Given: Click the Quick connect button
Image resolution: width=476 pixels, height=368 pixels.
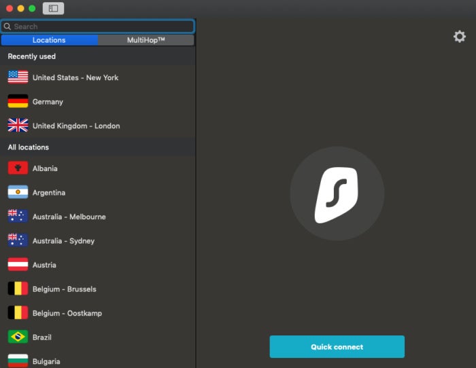Looking at the screenshot, I should click(x=337, y=346).
